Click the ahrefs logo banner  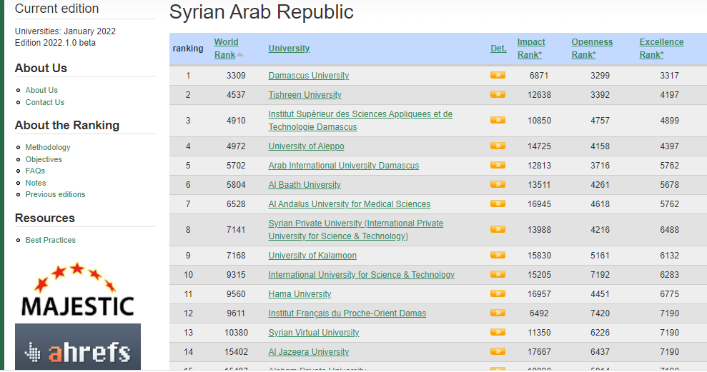tap(77, 347)
